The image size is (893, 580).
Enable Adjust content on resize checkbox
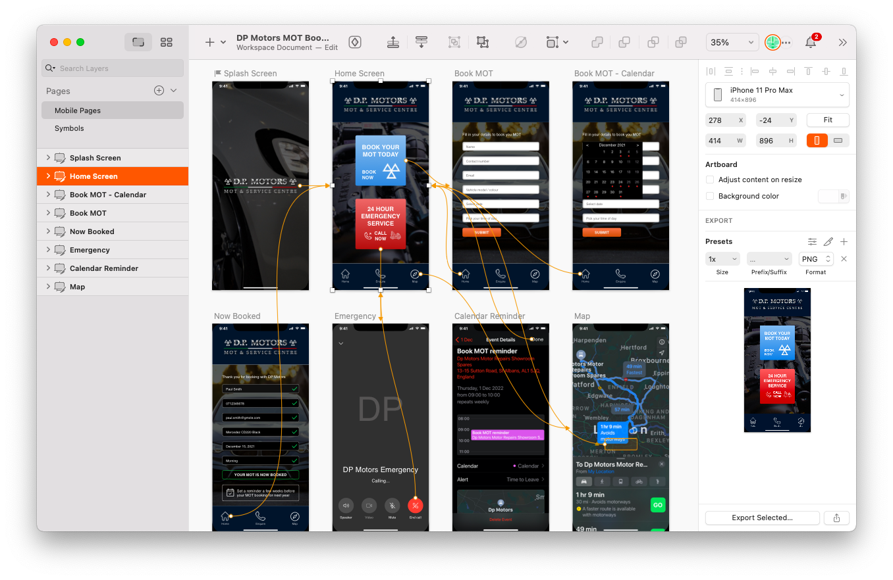(x=710, y=180)
